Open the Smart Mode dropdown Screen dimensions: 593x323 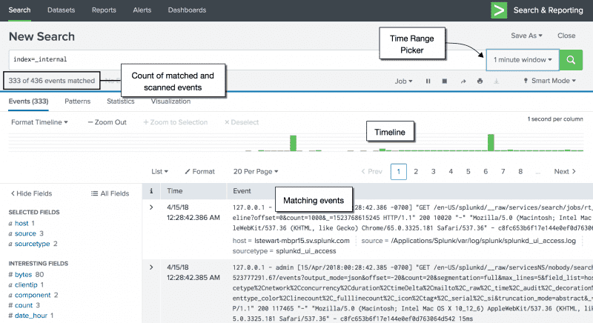pyautogui.click(x=550, y=81)
